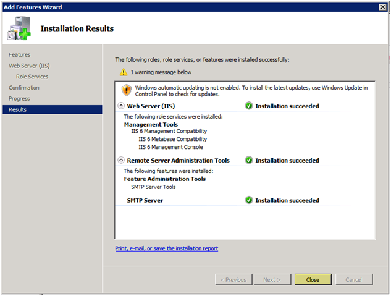Click 'Feature Administration Tools' heading
The width and height of the screenshot is (391, 296).
click(x=165, y=179)
